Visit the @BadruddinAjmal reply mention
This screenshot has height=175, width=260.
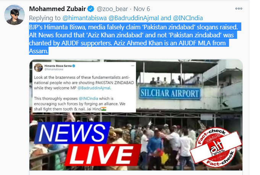tap(134, 18)
